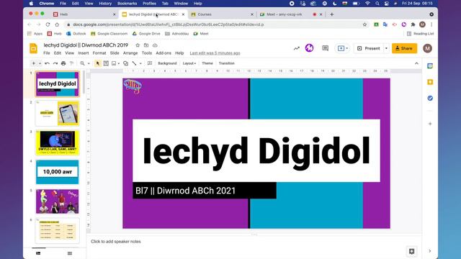
Task: Click the speaker notes field
Action: pos(254,242)
